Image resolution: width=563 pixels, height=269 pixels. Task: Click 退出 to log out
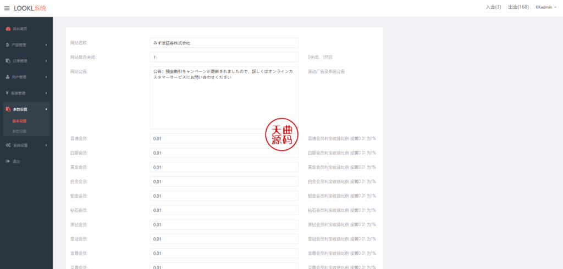click(16, 161)
